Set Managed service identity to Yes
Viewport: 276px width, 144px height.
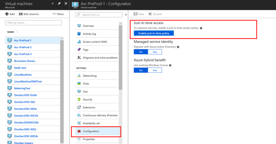[155, 52]
